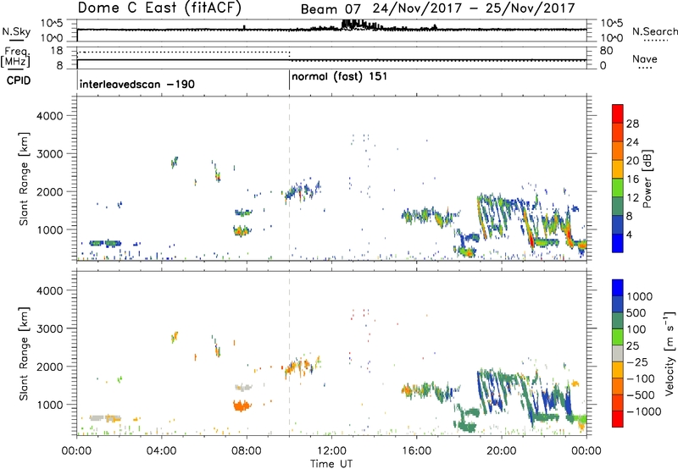Click the 'N.Sky' legend label
678x469 pixels.
(x=16, y=31)
